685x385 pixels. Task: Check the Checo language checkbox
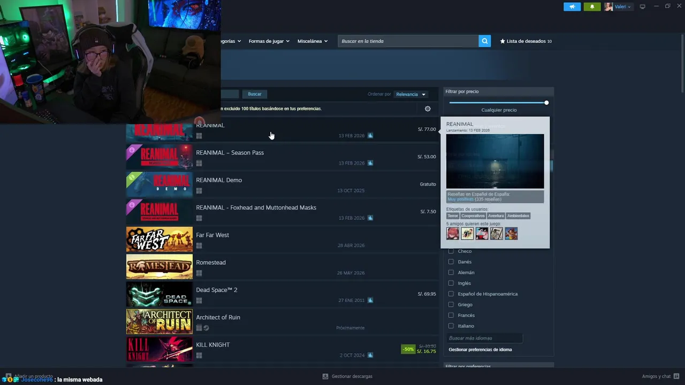click(x=451, y=251)
